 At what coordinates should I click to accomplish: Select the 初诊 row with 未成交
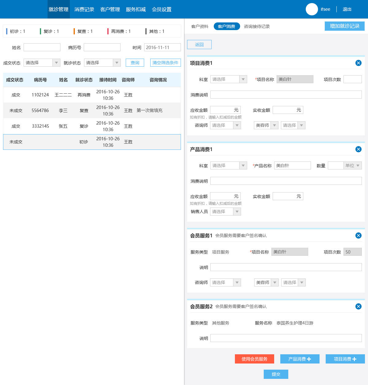click(x=92, y=142)
